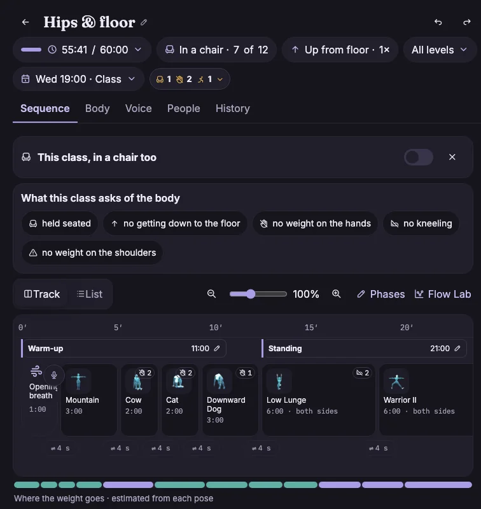Click the no weight on the hands chip
481x509 pixels.
tap(315, 223)
